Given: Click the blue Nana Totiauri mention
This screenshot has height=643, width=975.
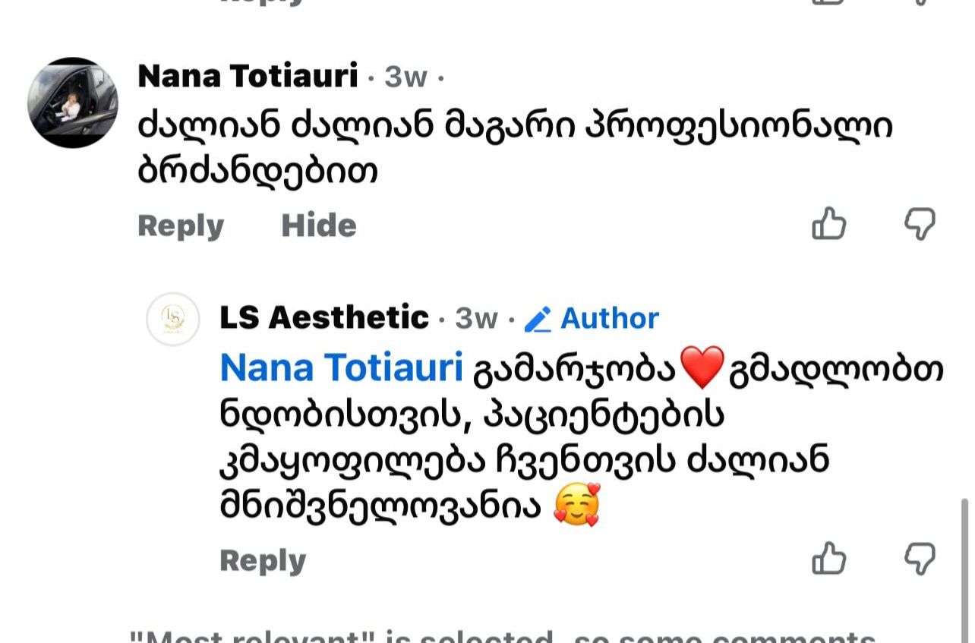Looking at the screenshot, I should tap(341, 369).
